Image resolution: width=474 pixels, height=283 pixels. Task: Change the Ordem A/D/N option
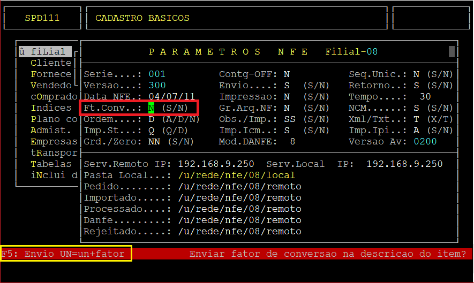(151, 119)
